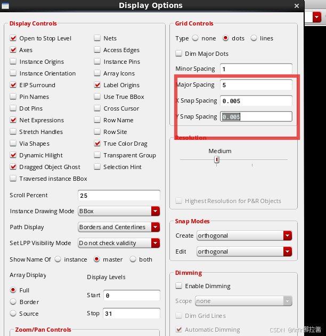This screenshot has width=326, height=336.
Task: Toggle Dynamic Hilight checkbox
Action: point(13,155)
